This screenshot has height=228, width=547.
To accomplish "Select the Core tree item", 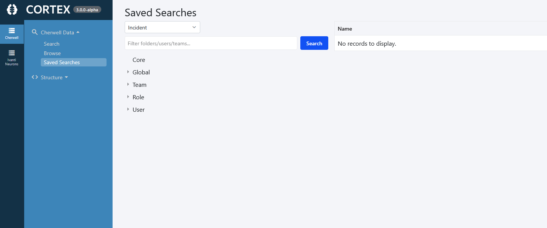I will pyautogui.click(x=139, y=60).
